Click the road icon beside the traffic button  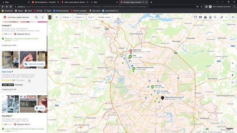200,17
